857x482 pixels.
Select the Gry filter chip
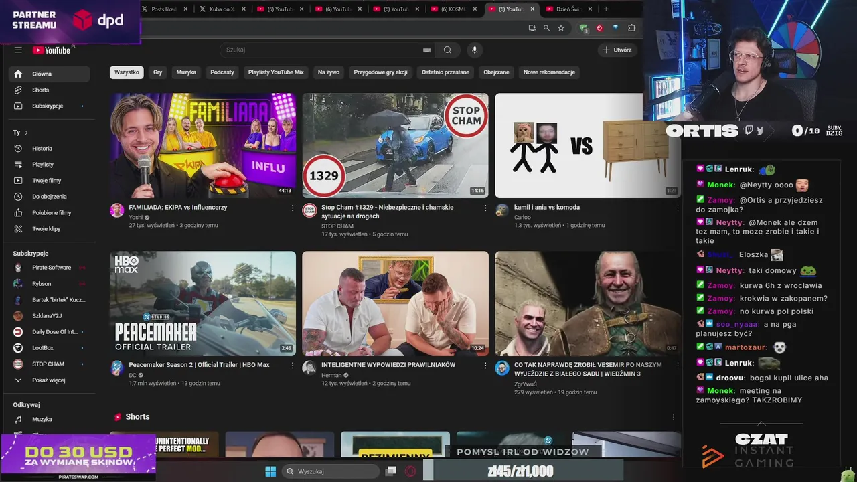click(x=157, y=72)
